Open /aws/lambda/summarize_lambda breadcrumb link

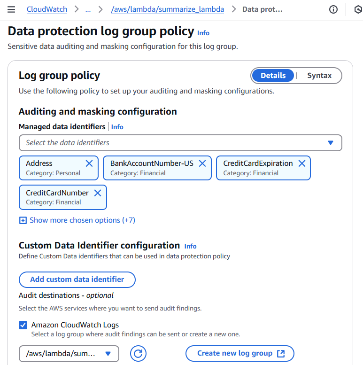pos(167,9)
